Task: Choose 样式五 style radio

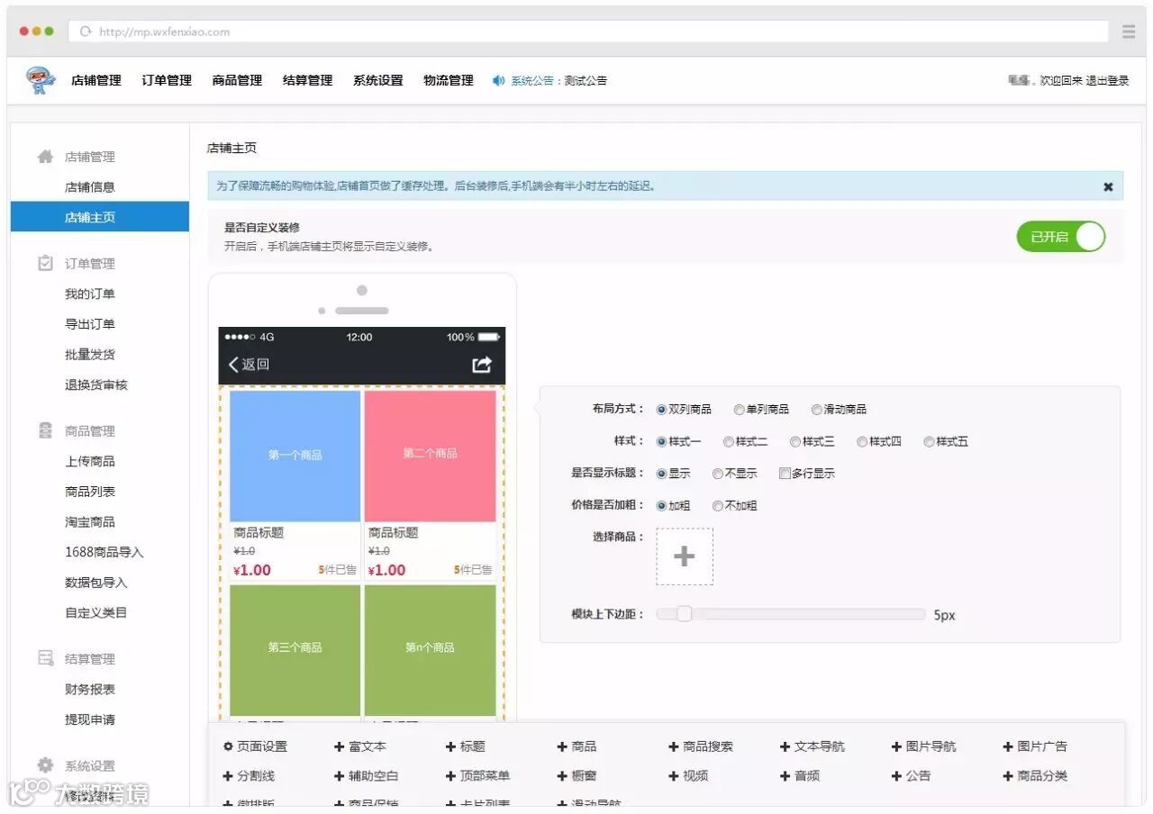Action: 930,442
